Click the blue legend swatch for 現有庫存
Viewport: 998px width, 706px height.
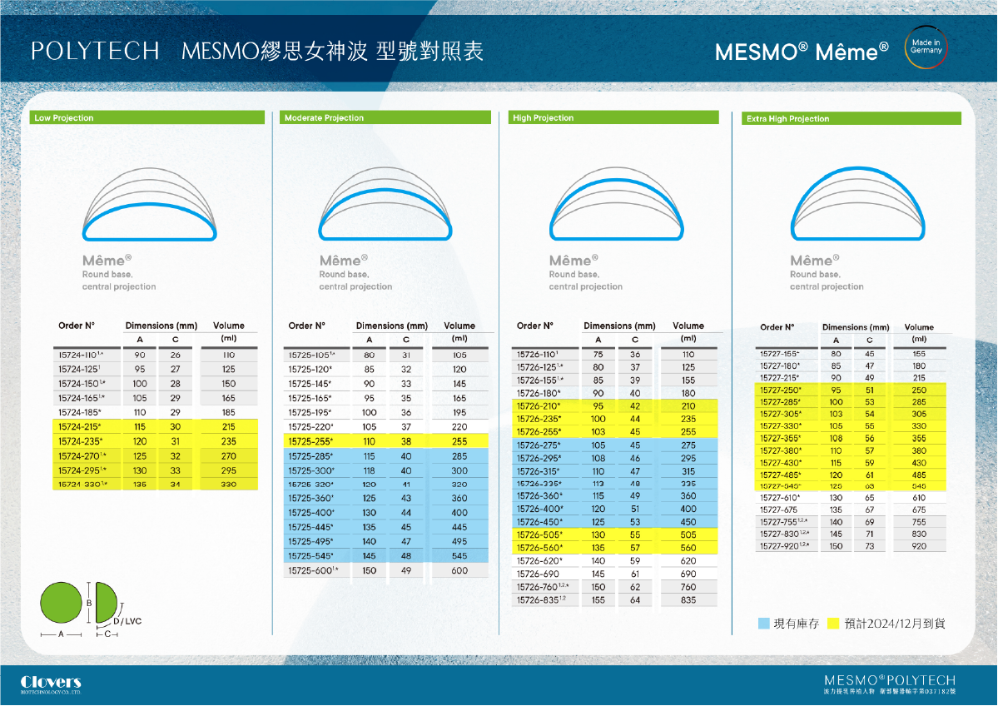pyautogui.click(x=764, y=624)
